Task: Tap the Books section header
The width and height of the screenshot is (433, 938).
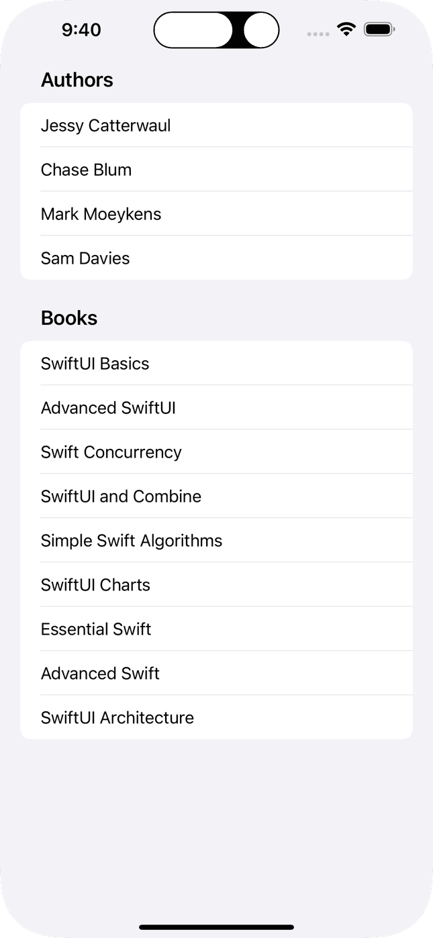Action: (69, 318)
